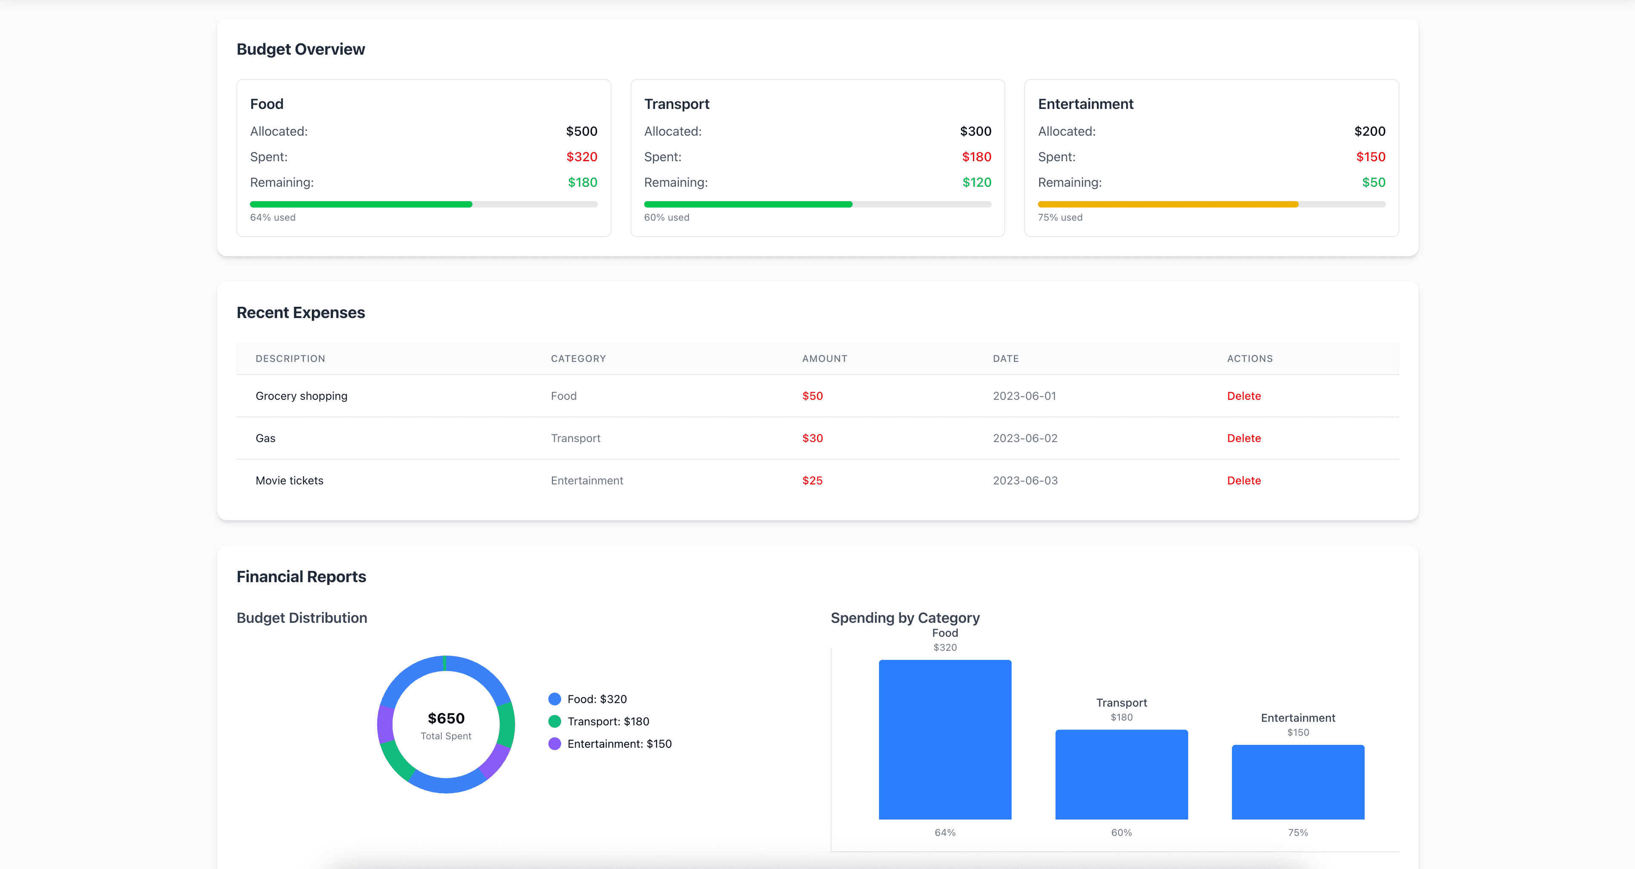Click the Food bar in chart

pyautogui.click(x=944, y=739)
